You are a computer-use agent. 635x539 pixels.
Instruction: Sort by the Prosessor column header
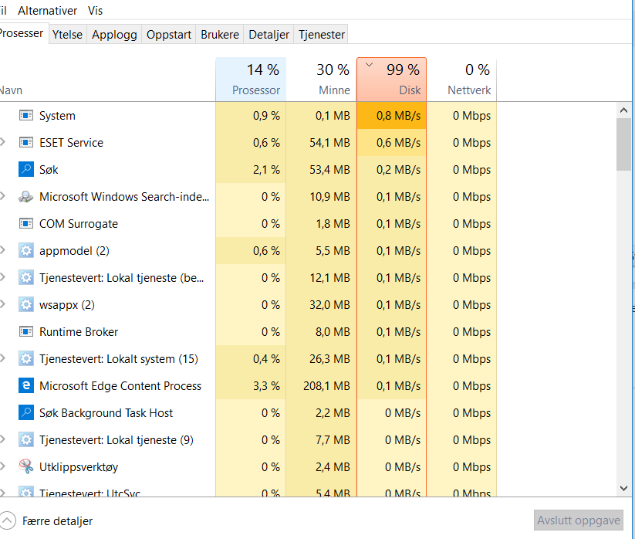click(251, 80)
